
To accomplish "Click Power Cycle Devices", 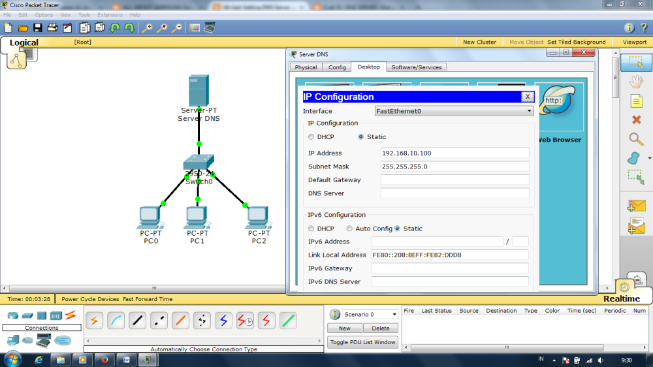I will 90,299.
